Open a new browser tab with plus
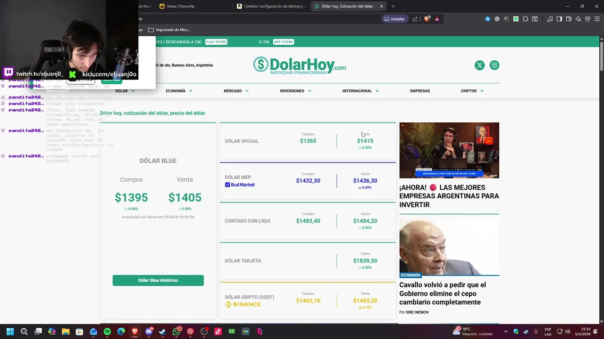This screenshot has width=604, height=339. (393, 6)
